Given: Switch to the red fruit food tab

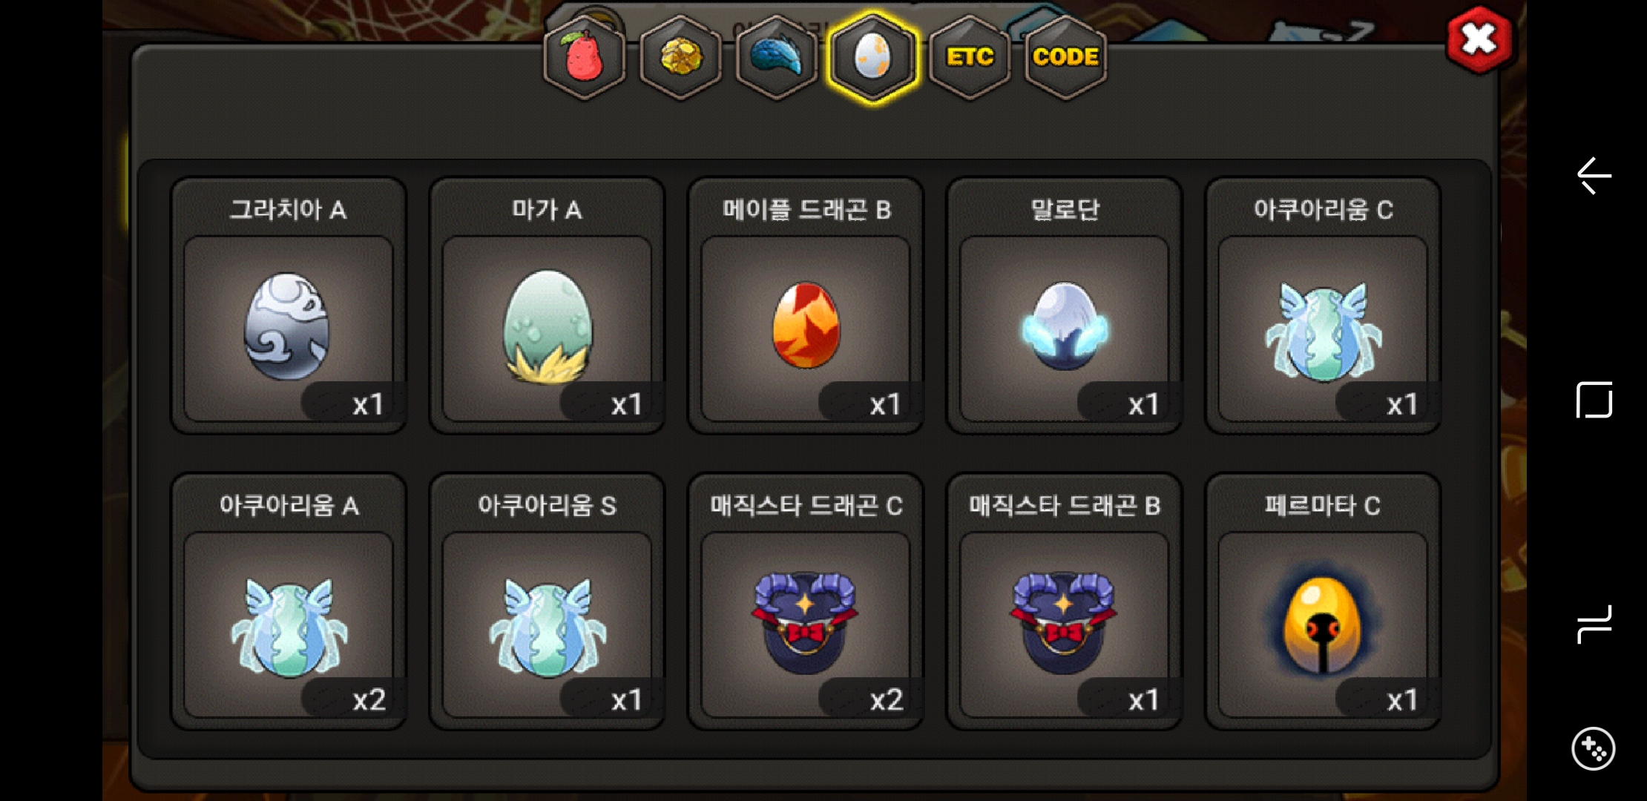Looking at the screenshot, I should [x=585, y=57].
